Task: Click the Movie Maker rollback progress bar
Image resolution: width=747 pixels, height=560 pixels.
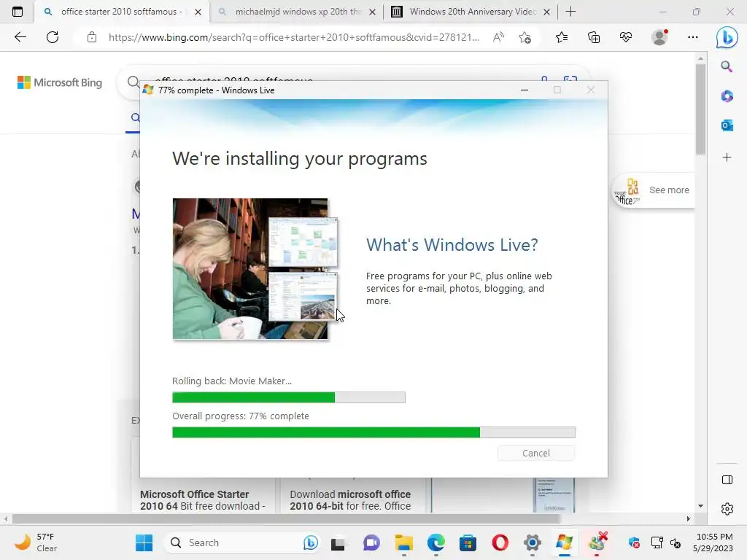Action: click(289, 397)
